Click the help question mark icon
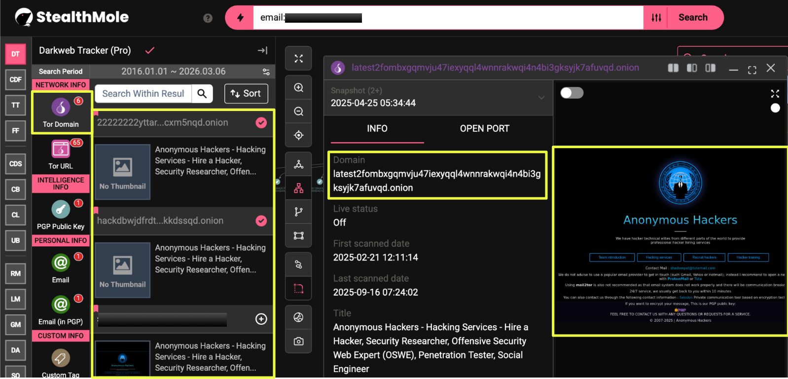The height and width of the screenshot is (379, 788). 208,18
